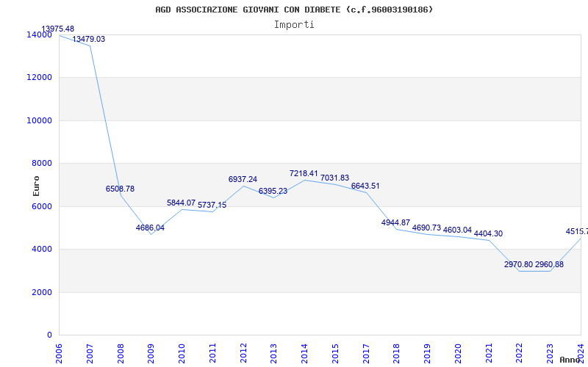
Task: Select the data value 4404.30
Action: (x=488, y=234)
